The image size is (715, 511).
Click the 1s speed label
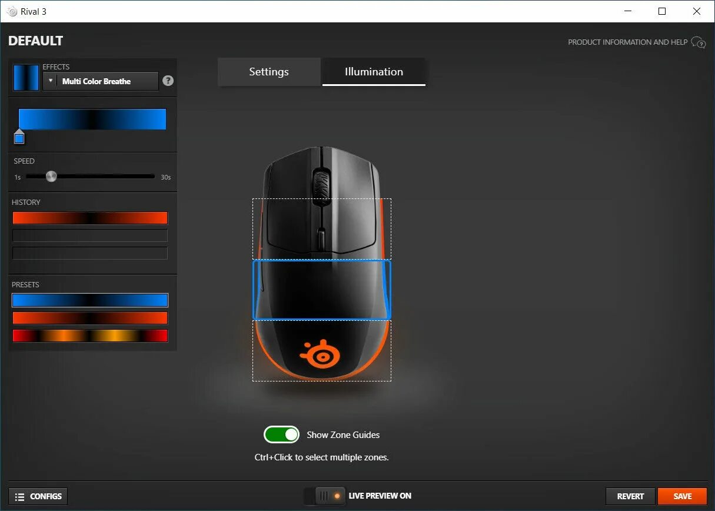point(18,177)
